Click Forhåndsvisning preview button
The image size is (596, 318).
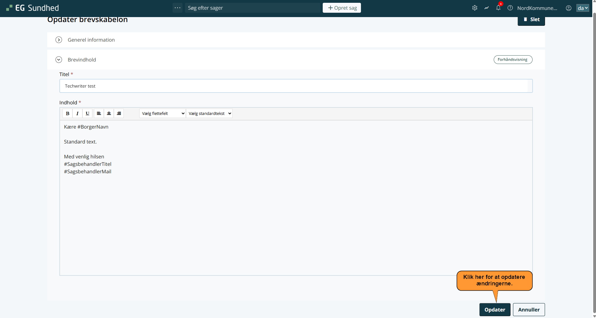point(513,60)
